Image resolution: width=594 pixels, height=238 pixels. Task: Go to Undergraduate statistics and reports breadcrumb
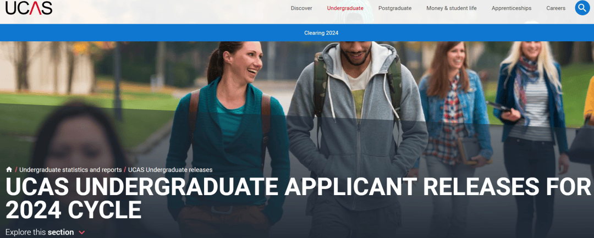(x=70, y=170)
